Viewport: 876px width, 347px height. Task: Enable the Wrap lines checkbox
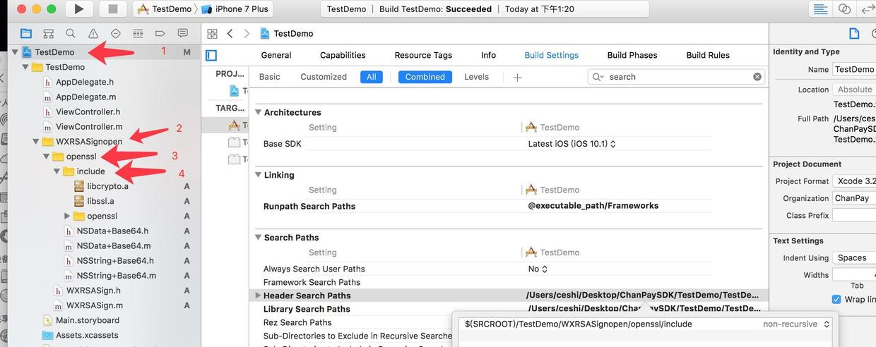click(836, 299)
